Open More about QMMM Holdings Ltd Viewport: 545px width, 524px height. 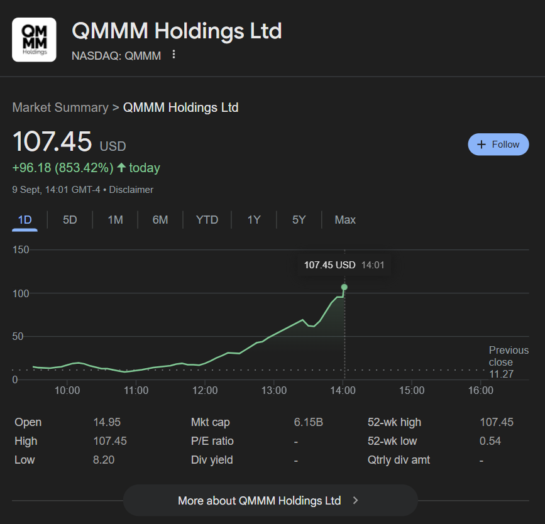pos(270,500)
